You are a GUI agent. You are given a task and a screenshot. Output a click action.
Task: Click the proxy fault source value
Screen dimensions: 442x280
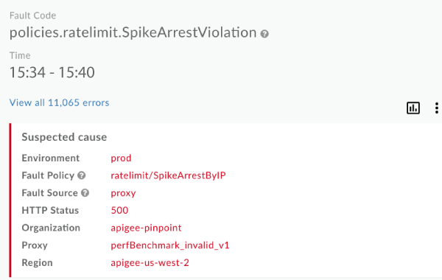(x=123, y=194)
